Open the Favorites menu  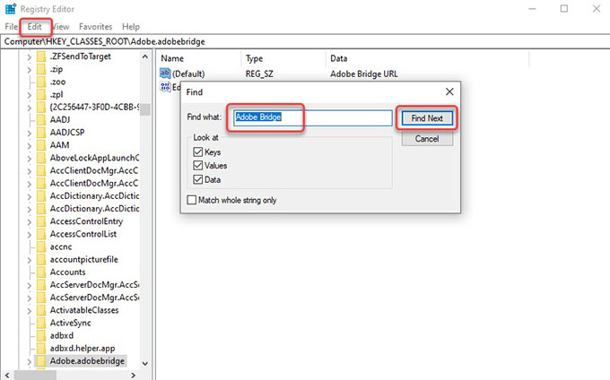95,27
